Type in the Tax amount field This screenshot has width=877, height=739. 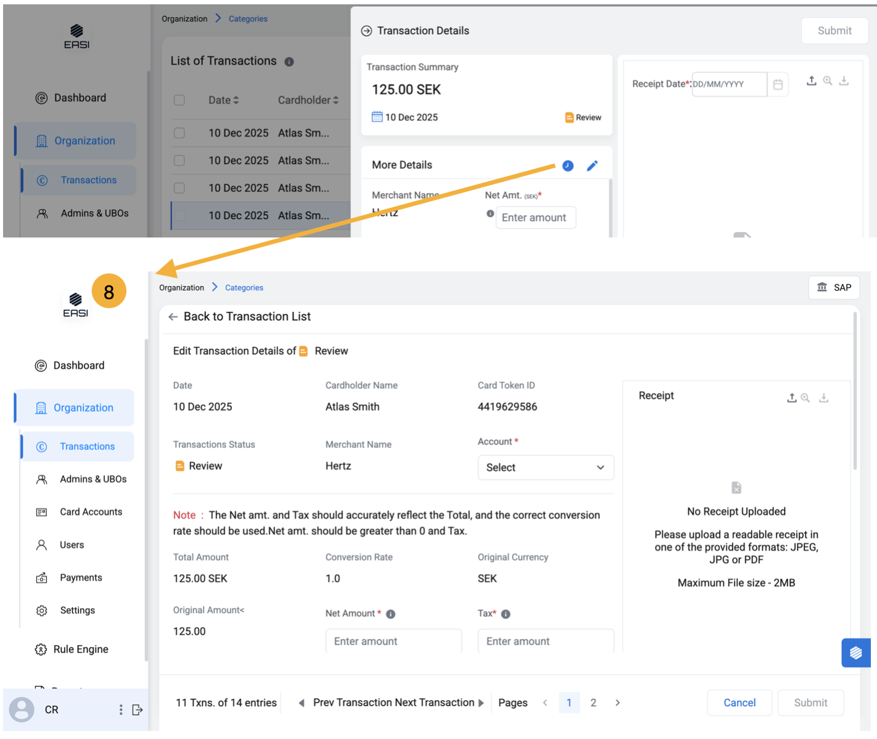coord(545,641)
